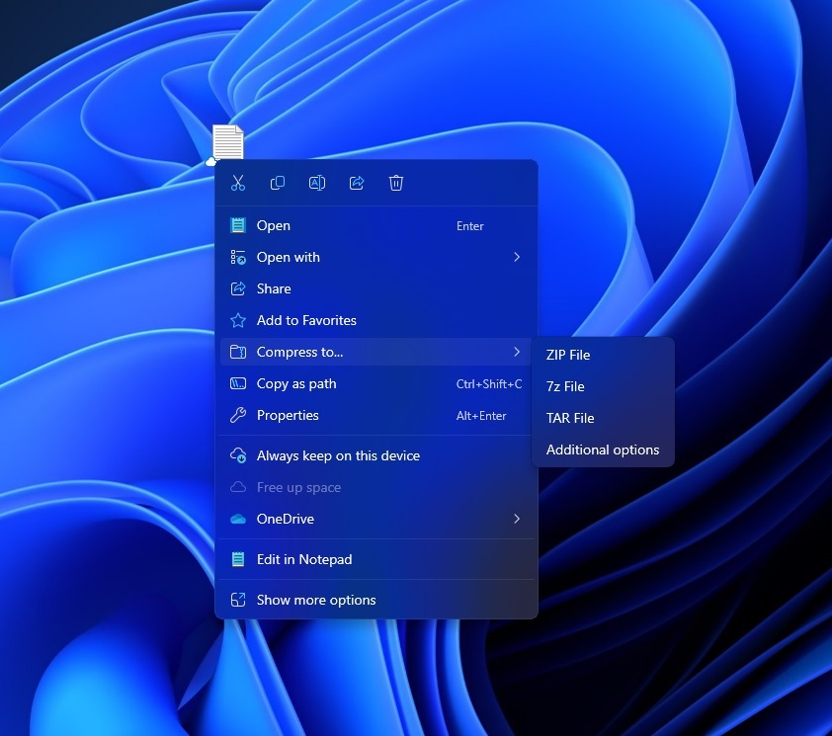Add the file to Favorites
Image resolution: width=832 pixels, height=736 pixels.
(306, 320)
